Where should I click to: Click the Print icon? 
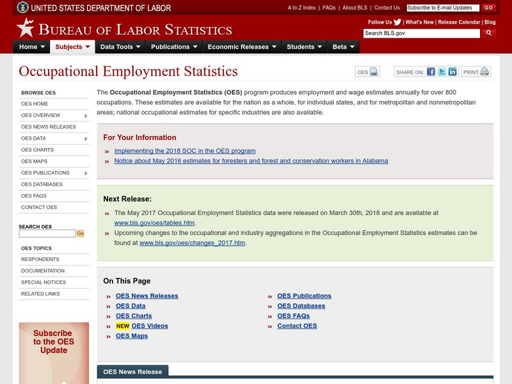tap(484, 72)
